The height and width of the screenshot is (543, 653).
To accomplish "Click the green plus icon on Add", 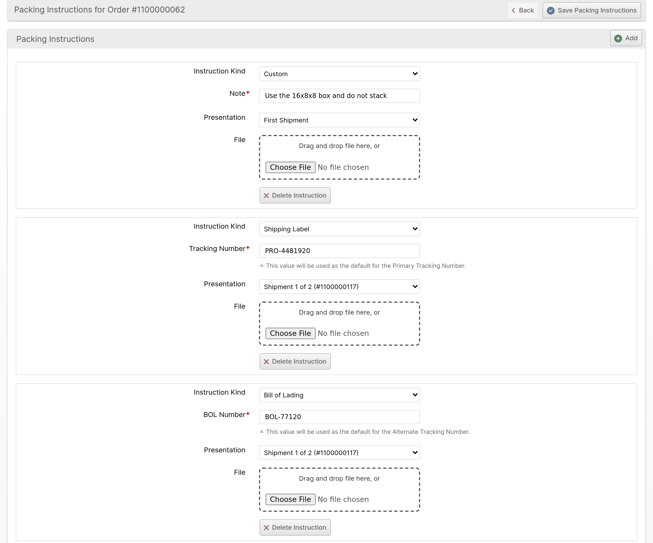I will [618, 38].
